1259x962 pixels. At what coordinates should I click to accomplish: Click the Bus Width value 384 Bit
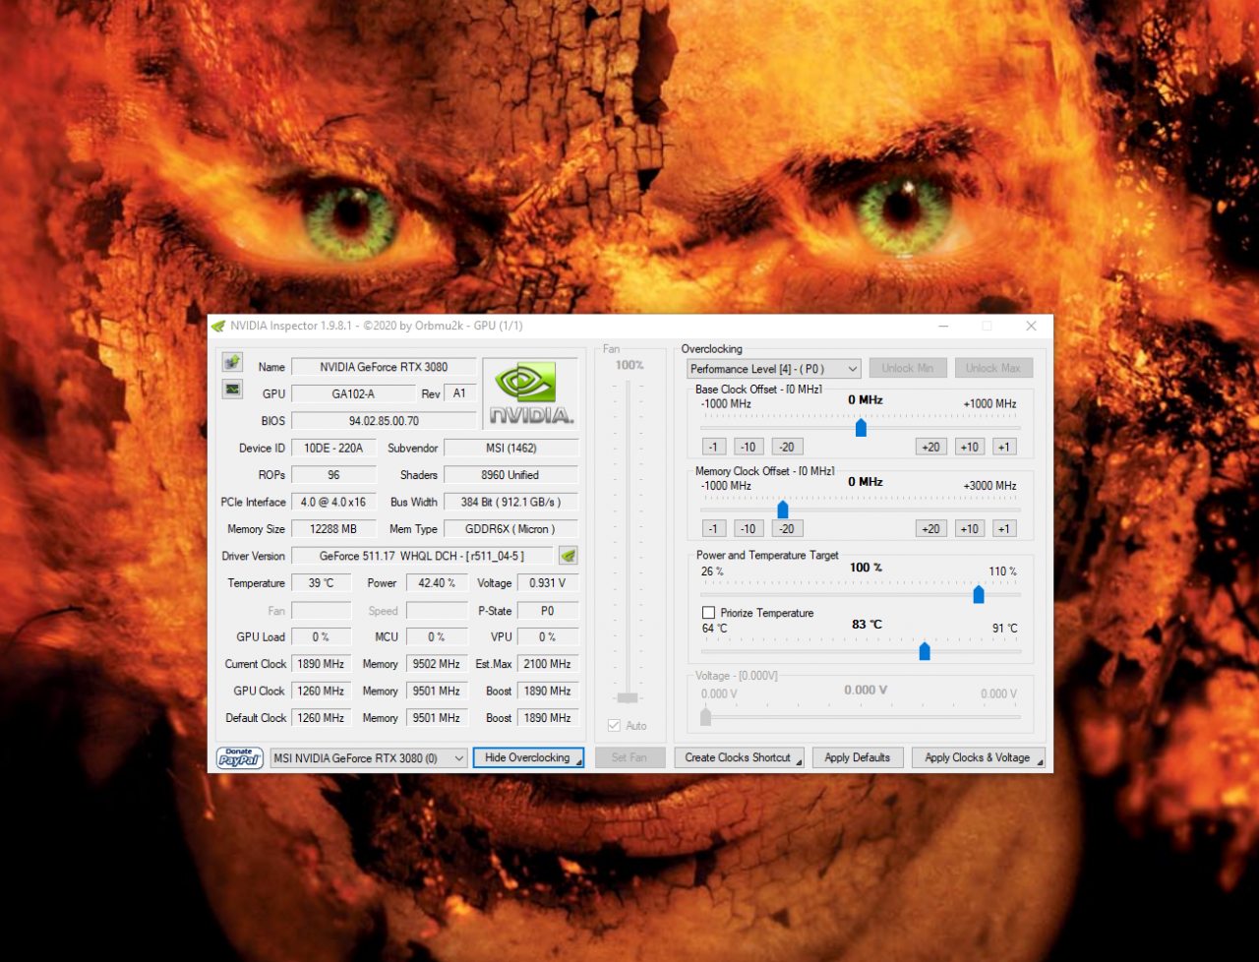click(x=510, y=502)
